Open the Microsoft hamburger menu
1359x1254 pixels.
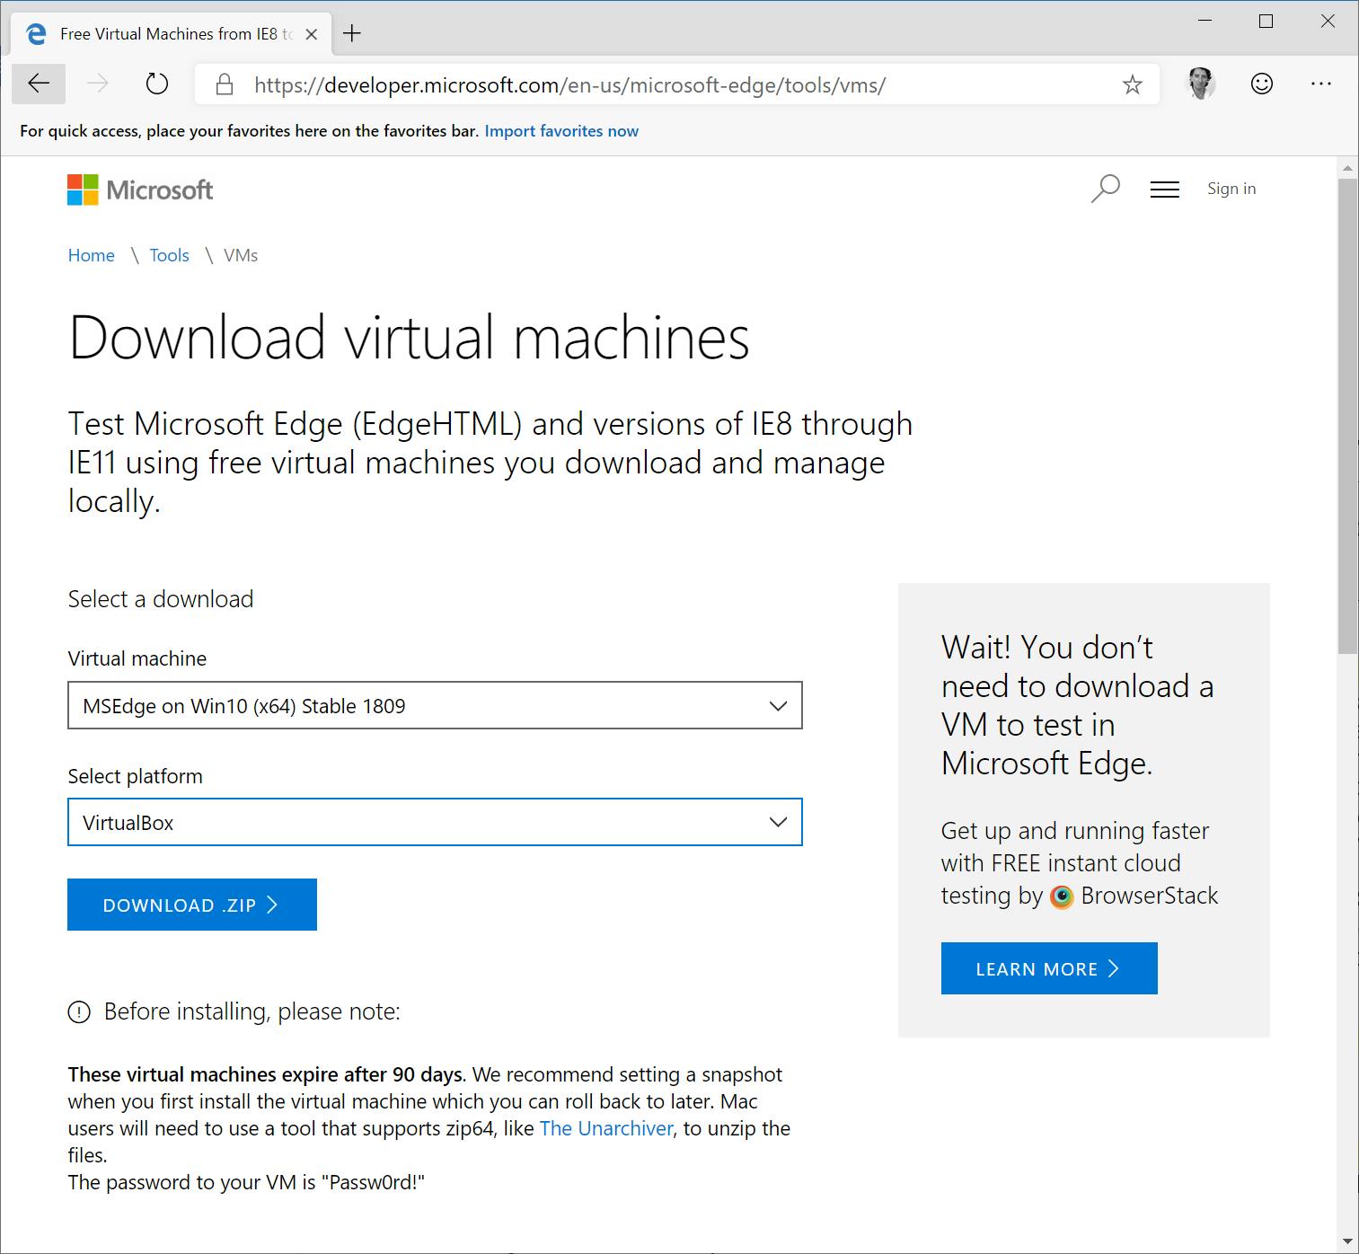(1164, 190)
